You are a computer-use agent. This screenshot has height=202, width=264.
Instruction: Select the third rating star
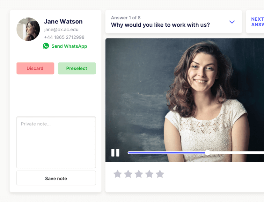[139, 174]
